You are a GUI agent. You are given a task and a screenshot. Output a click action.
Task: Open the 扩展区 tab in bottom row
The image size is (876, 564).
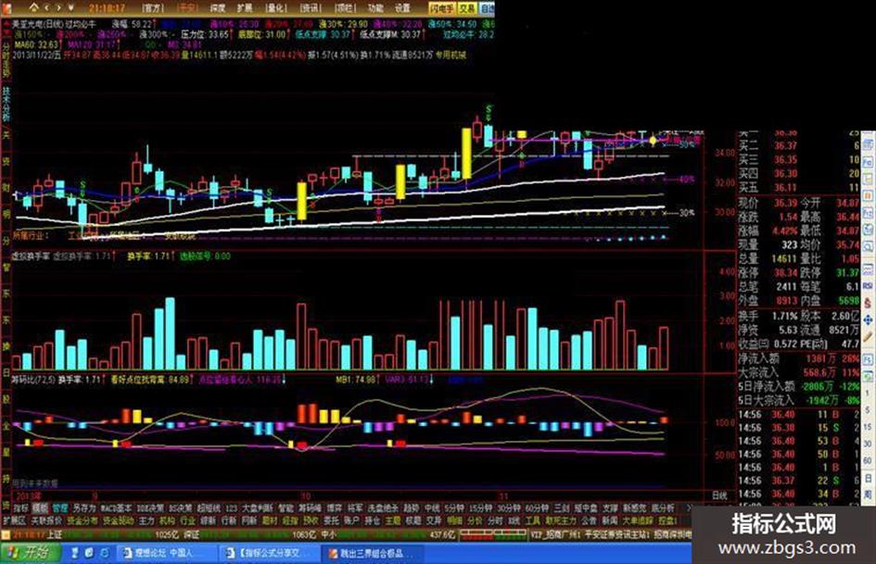pyautogui.click(x=15, y=520)
